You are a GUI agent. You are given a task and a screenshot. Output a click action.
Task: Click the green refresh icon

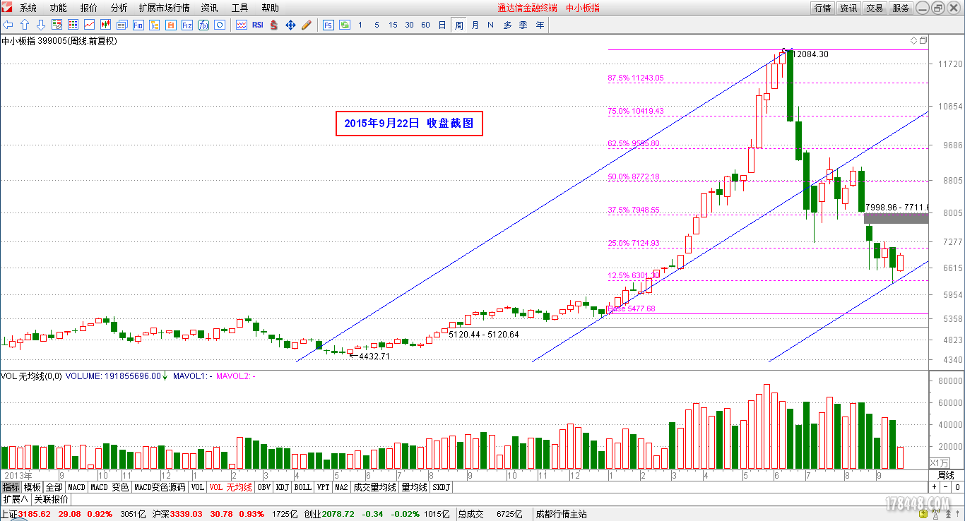(345, 25)
